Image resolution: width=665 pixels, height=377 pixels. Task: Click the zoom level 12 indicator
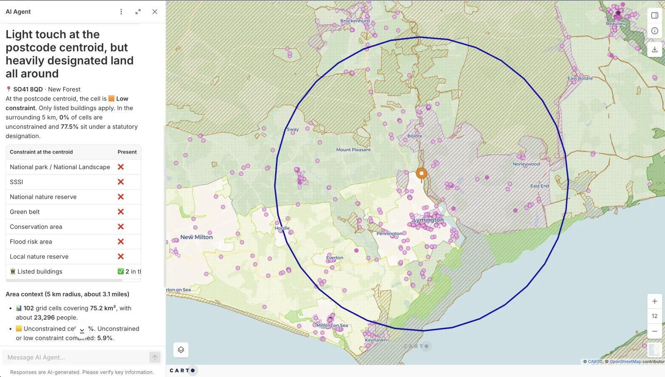[x=655, y=316]
